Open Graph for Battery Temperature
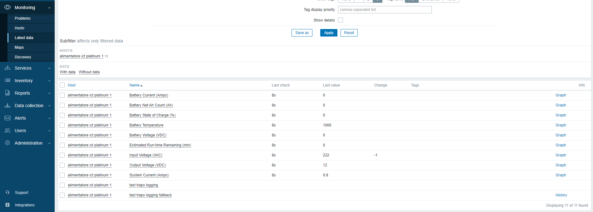Image resolution: width=593 pixels, height=212 pixels. click(561, 125)
